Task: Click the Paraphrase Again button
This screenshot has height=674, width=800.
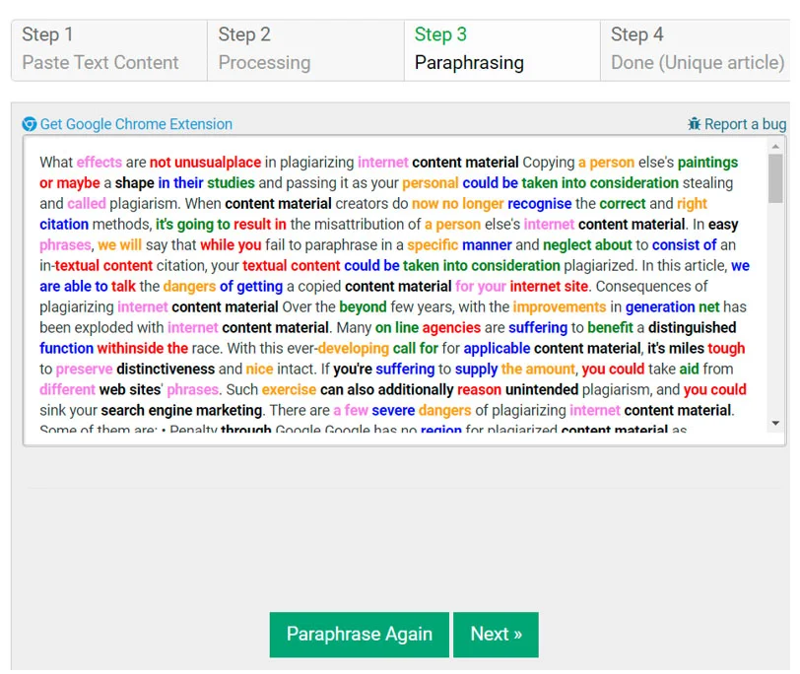Action: coord(359,635)
